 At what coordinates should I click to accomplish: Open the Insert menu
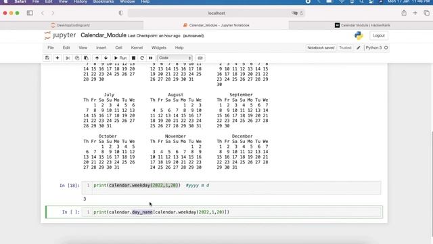click(x=101, y=47)
